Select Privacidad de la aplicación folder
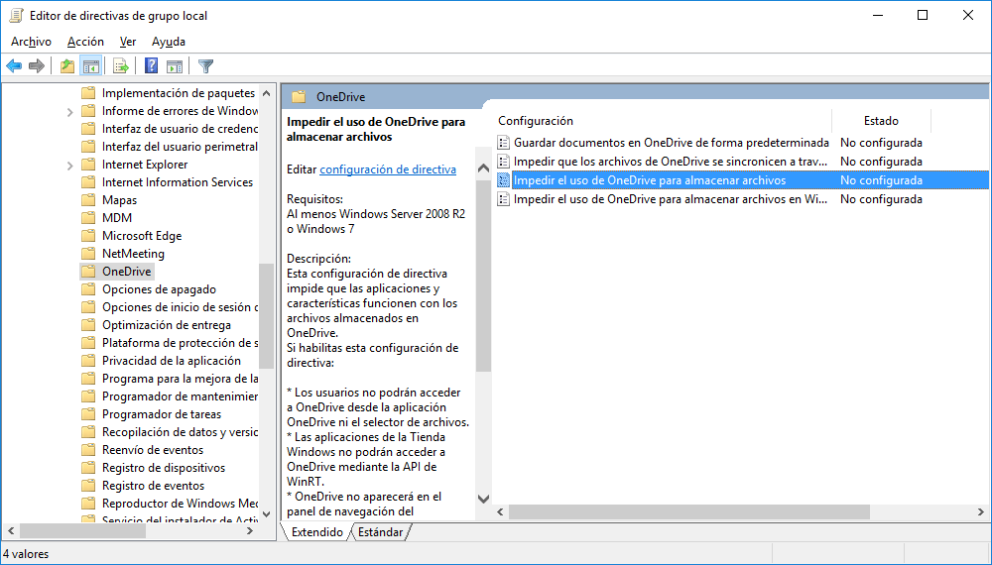This screenshot has height=565, width=992. tap(172, 361)
